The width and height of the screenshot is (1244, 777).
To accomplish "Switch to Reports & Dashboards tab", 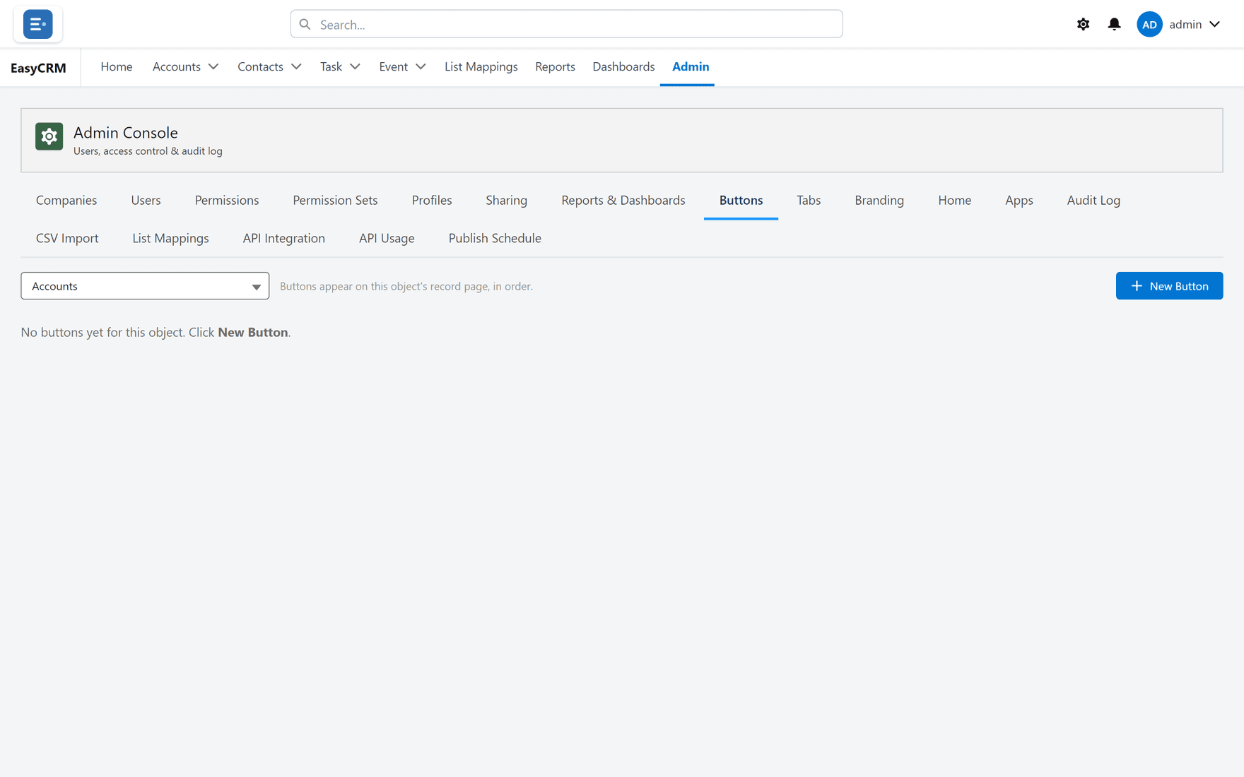I will 623,200.
